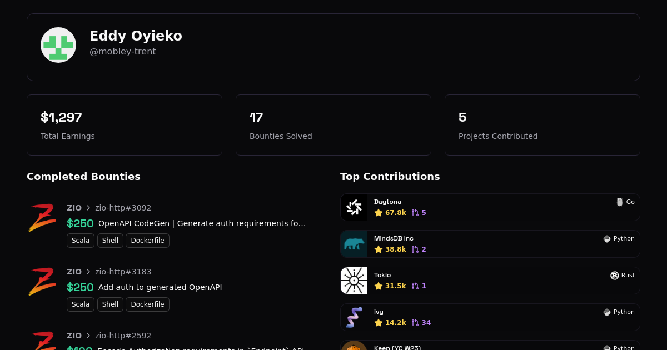
Task: Click the Daytona star count icon
Action: 379,213
